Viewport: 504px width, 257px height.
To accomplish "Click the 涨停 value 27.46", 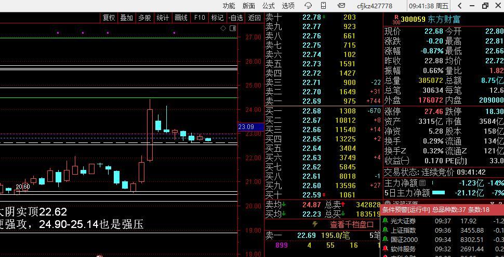I will [x=434, y=112].
